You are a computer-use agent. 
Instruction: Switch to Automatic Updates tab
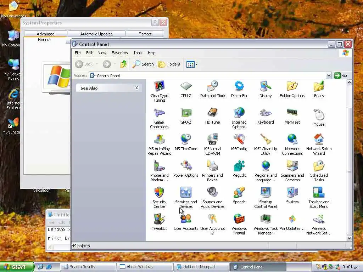click(x=96, y=34)
